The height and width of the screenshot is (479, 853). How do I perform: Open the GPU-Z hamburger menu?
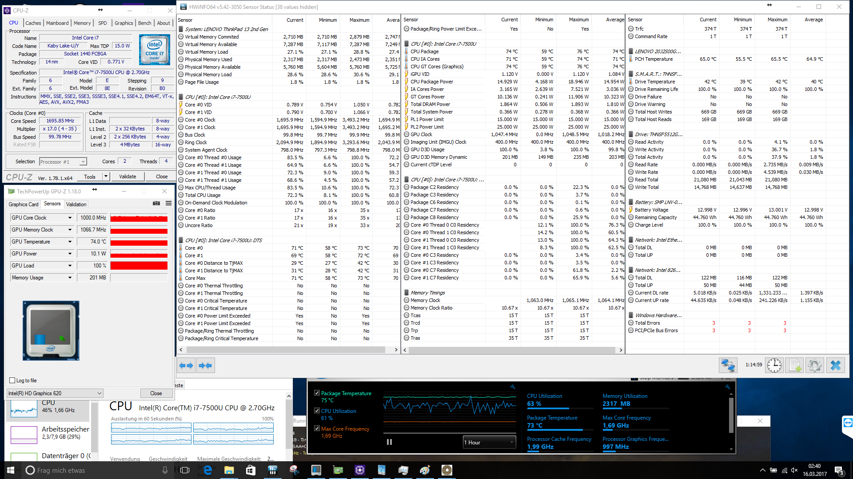pos(168,204)
